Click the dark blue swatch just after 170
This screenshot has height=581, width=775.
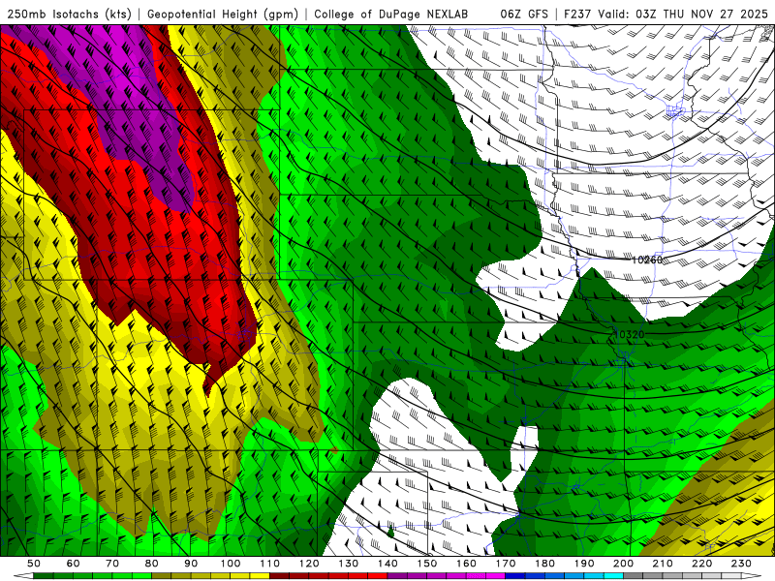tap(515, 576)
